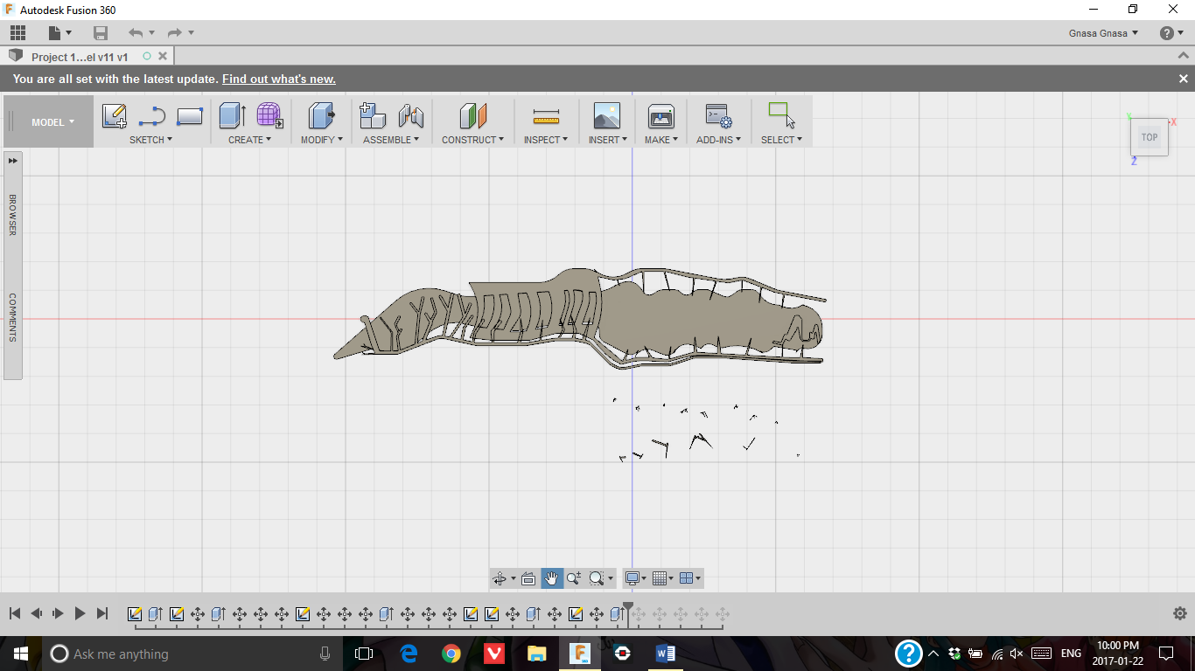Select the first sketch in timeline
The image size is (1195, 671).
[135, 614]
